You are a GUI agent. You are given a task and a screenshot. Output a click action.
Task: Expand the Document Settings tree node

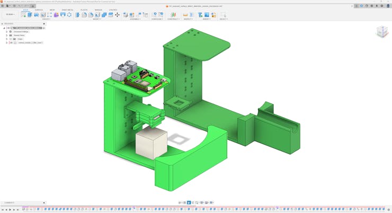click(x=7, y=32)
